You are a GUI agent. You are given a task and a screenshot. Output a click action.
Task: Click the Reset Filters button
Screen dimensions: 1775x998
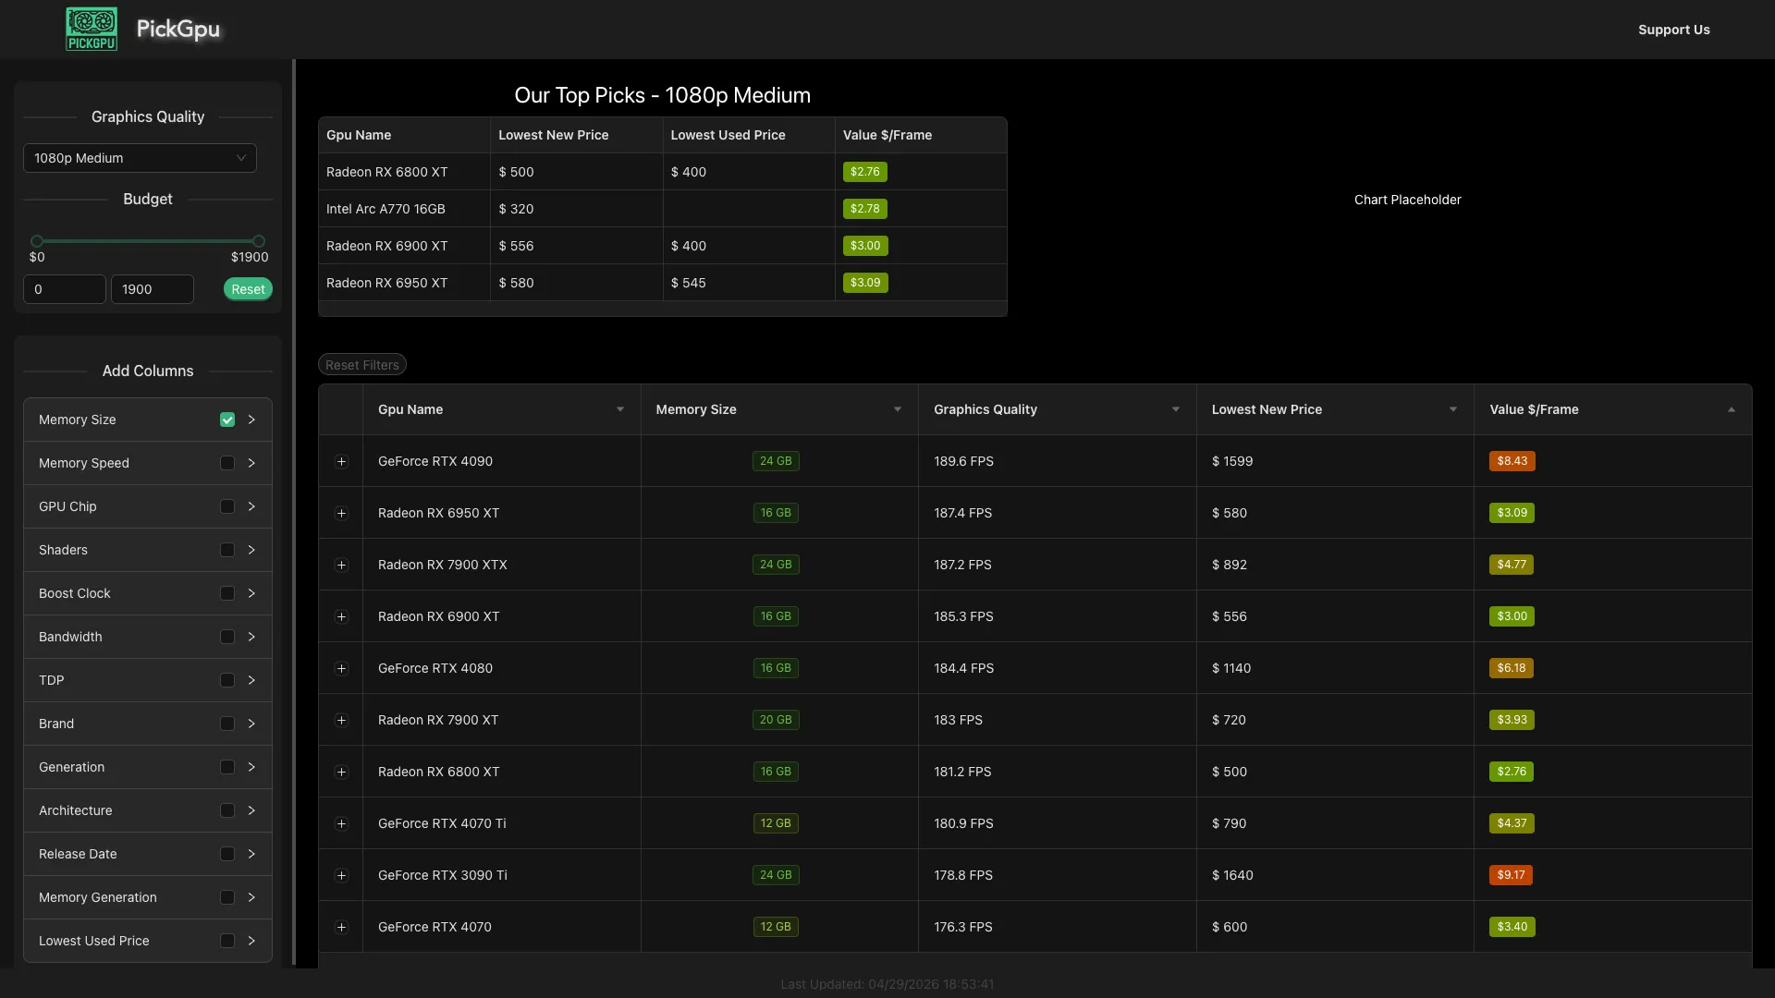click(x=362, y=365)
